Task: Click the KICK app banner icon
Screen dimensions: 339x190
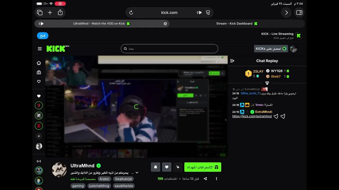Action: tap(298, 36)
